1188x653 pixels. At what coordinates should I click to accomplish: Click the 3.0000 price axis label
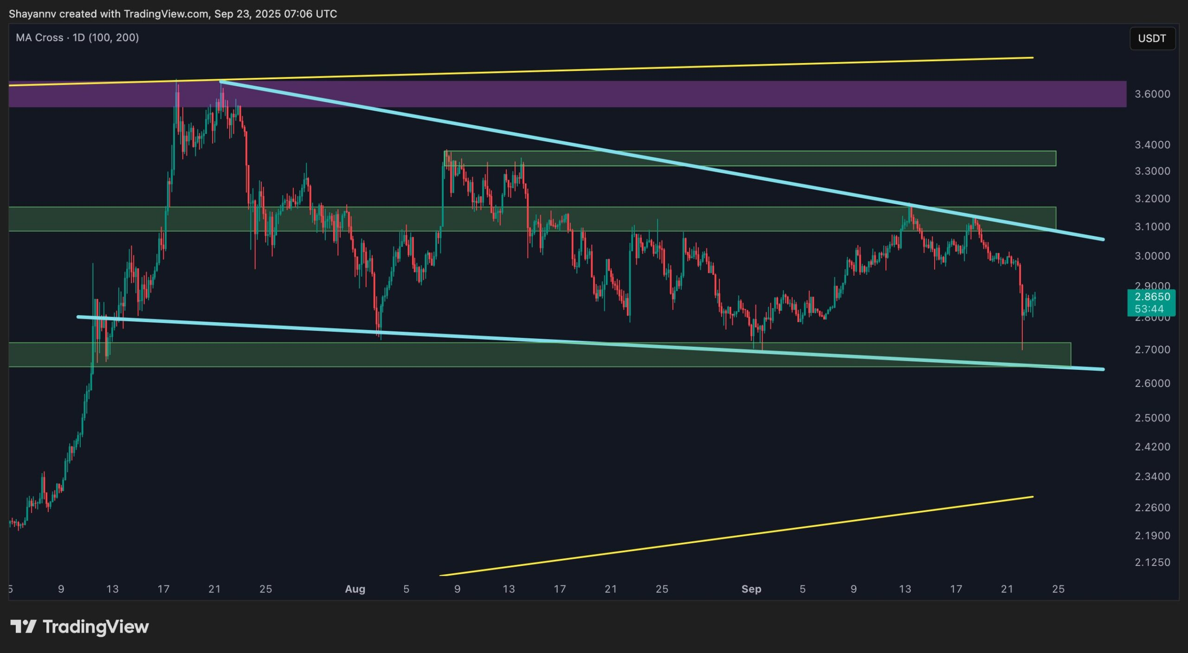(1152, 256)
